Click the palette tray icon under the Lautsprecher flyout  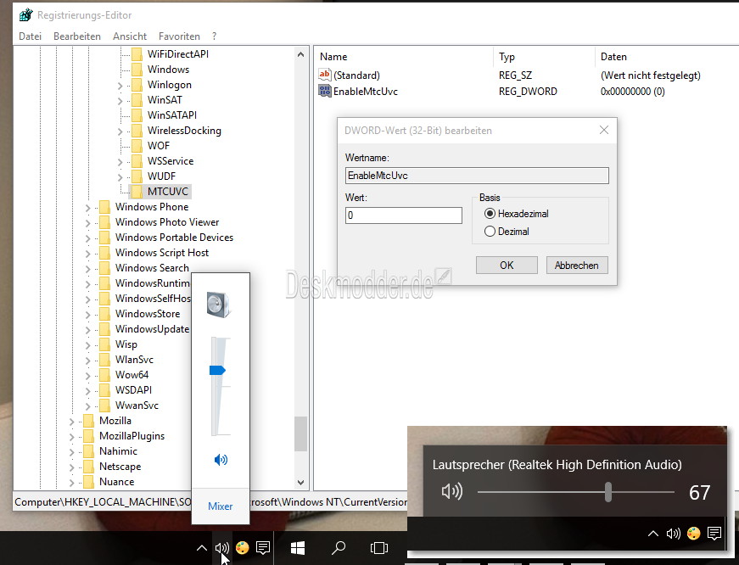[694, 534]
